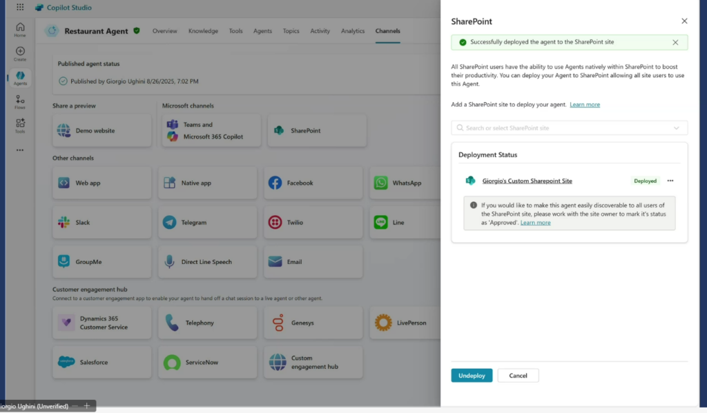Click the Giorgio Ughini (Unverified) label
The width and height of the screenshot is (707, 413).
(35, 406)
